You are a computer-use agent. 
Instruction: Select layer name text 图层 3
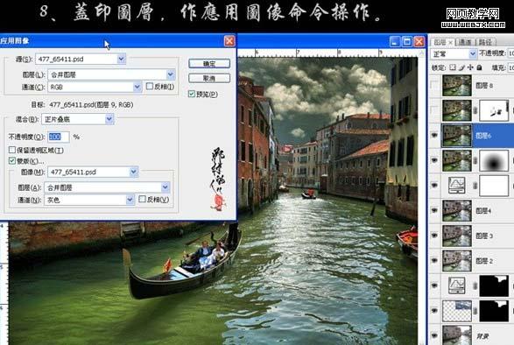coord(484,236)
